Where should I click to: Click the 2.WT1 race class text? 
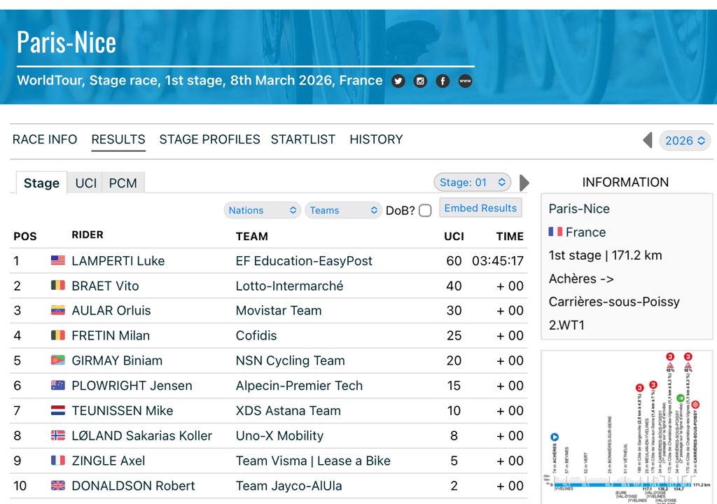[566, 325]
